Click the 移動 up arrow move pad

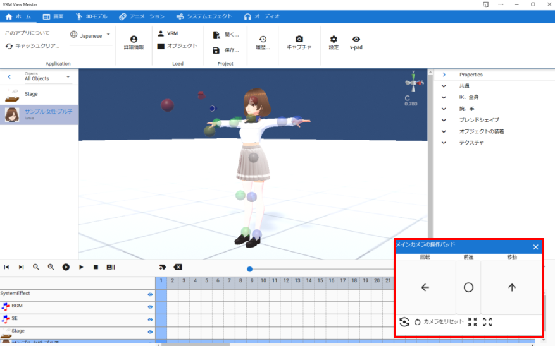click(x=512, y=287)
